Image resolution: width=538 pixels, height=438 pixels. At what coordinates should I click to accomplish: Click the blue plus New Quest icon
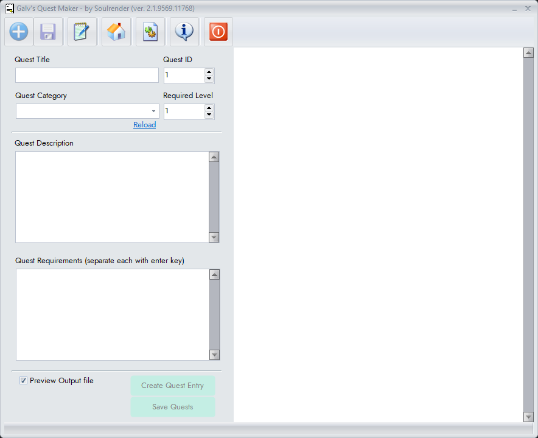tap(19, 32)
